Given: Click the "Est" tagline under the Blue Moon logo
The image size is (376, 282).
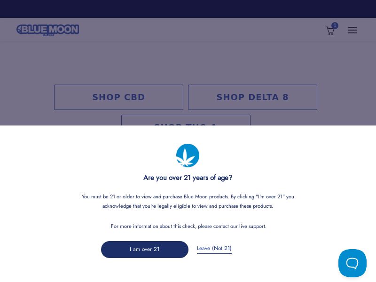Looking at the screenshot, I should [48, 35].
